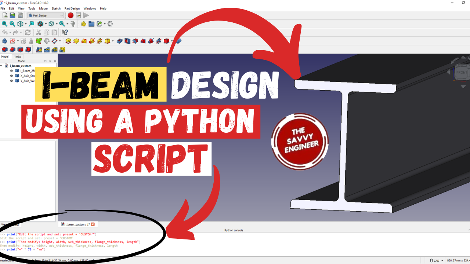470x264 pixels.
Task: Click the red Record macro button
Action: pos(70,15)
